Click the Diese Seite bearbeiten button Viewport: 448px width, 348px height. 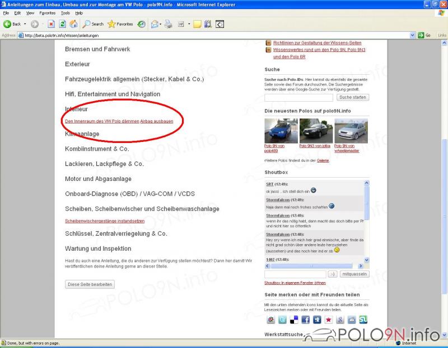point(90,284)
